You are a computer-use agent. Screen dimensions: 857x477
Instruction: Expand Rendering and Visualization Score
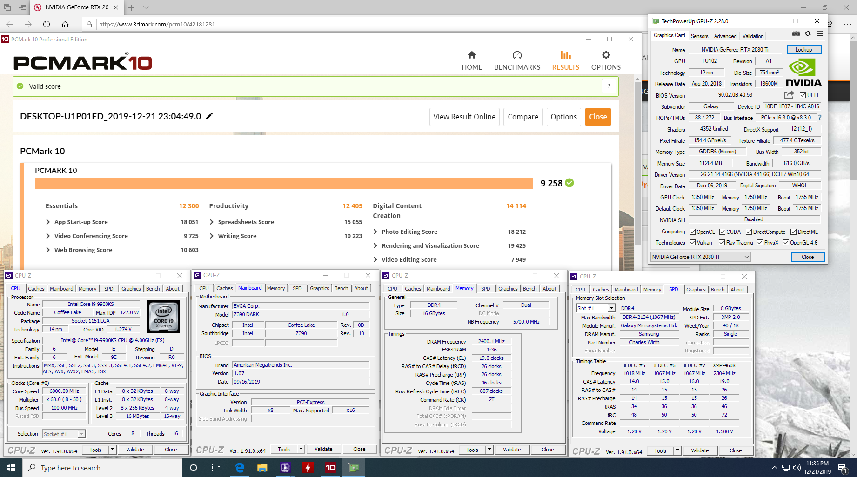[x=375, y=245]
